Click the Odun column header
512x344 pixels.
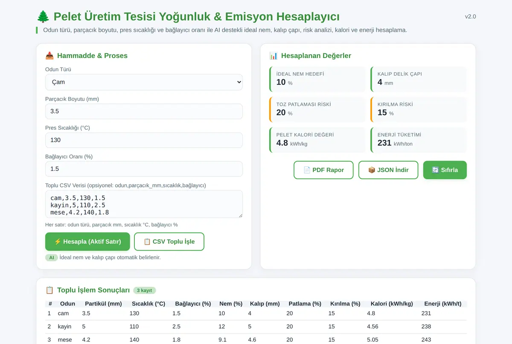coord(67,304)
